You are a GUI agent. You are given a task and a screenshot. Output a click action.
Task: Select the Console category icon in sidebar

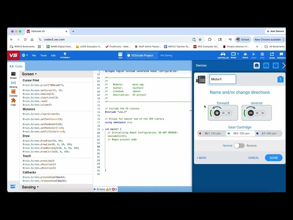13,93
